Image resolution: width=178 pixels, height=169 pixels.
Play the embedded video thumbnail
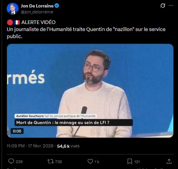coord(90,91)
